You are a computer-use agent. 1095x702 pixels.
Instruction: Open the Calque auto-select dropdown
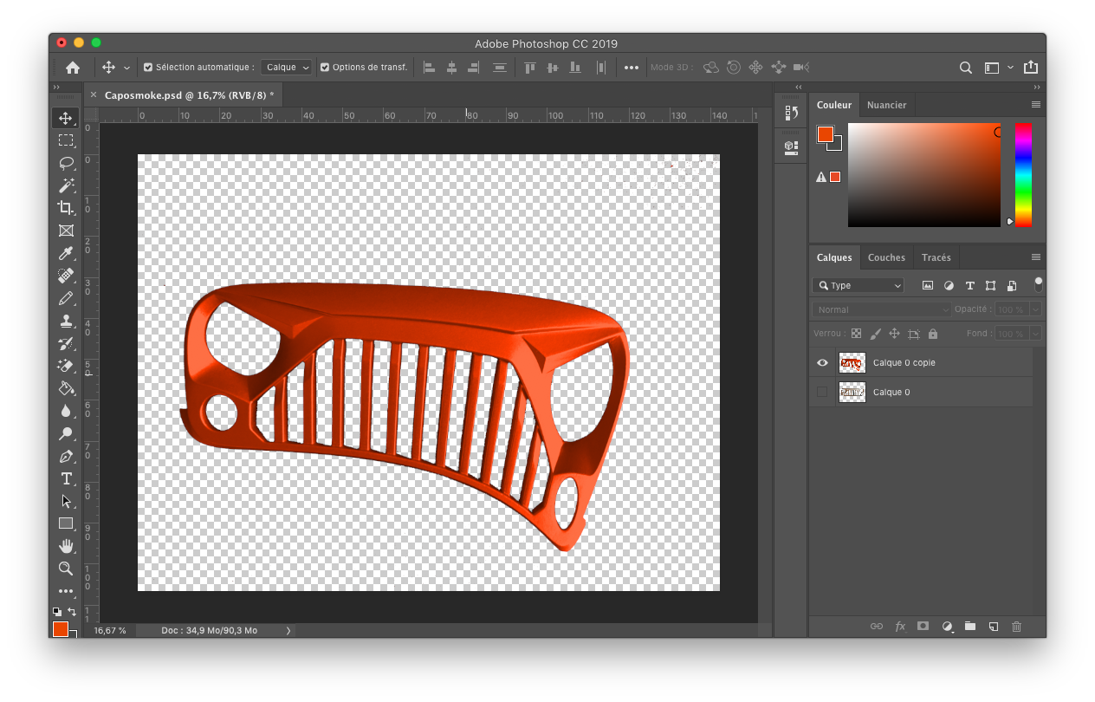(x=288, y=67)
